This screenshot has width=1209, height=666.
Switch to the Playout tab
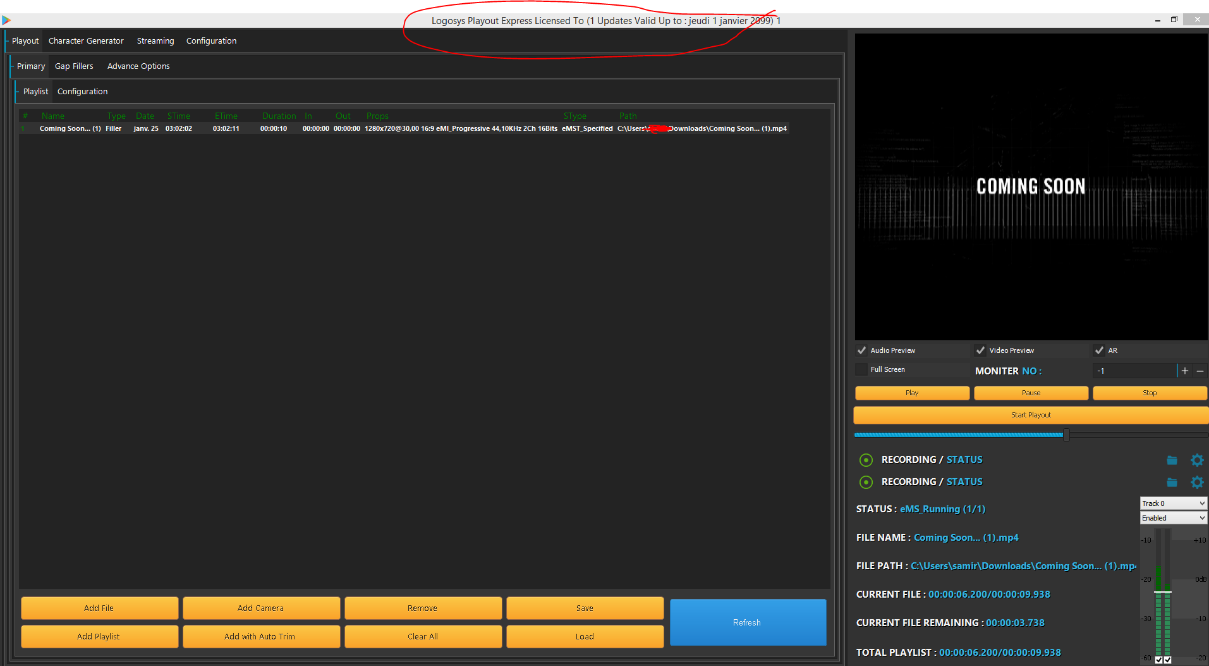25,41
